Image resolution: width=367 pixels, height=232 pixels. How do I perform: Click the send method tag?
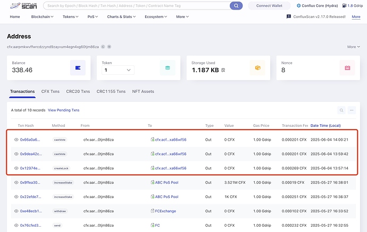[x=57, y=225]
